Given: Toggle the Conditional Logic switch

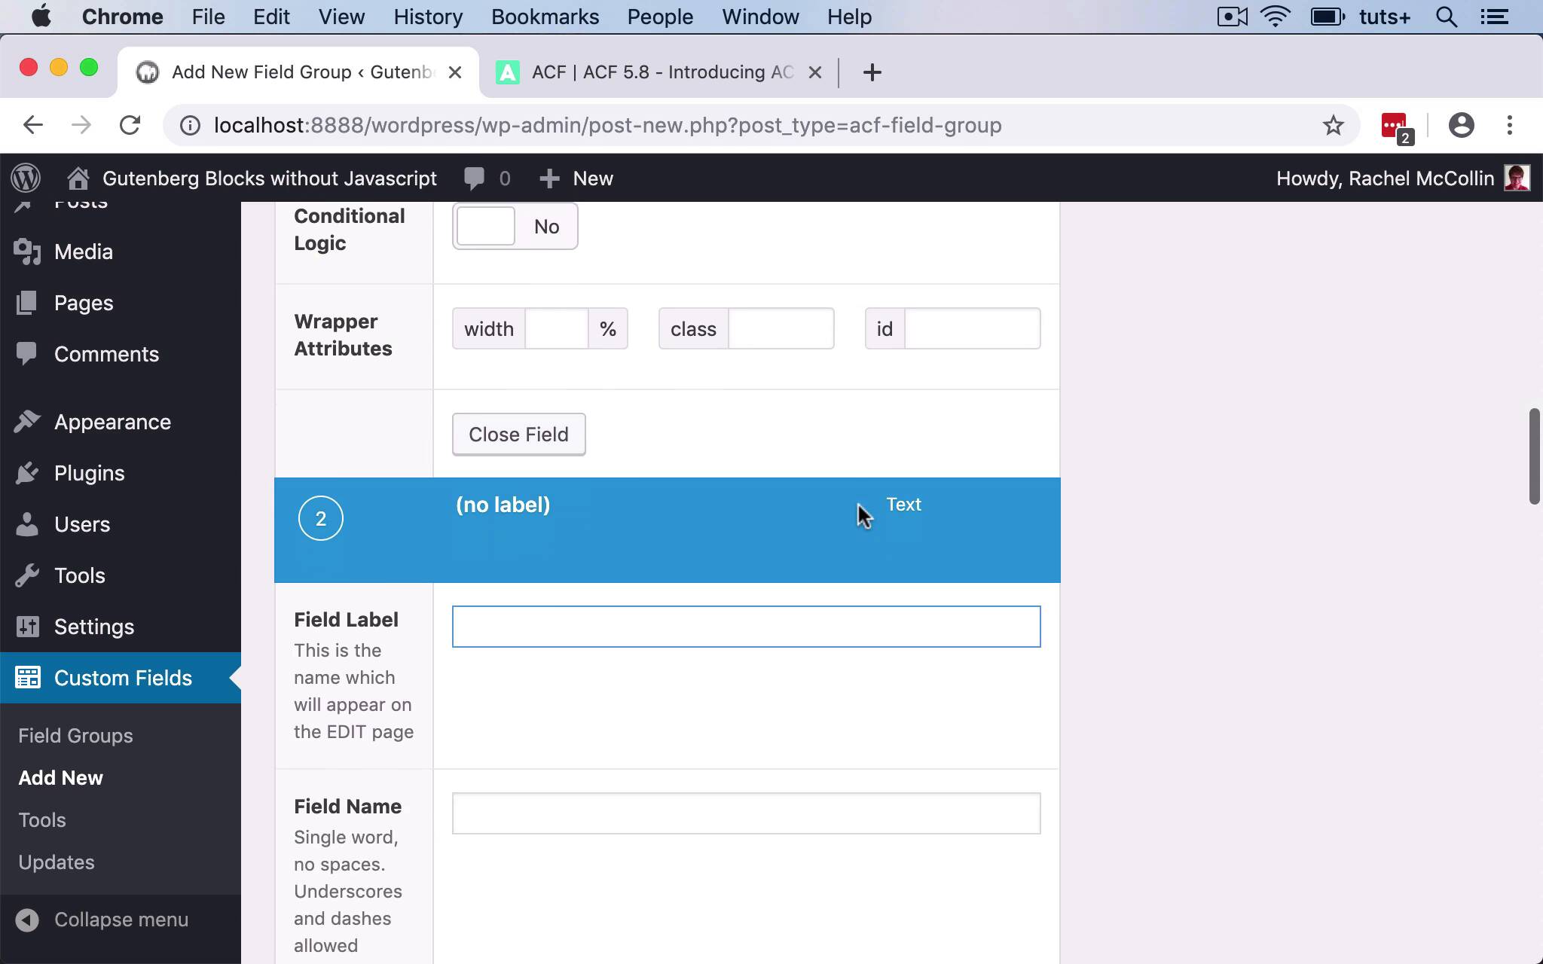Looking at the screenshot, I should point(515,227).
